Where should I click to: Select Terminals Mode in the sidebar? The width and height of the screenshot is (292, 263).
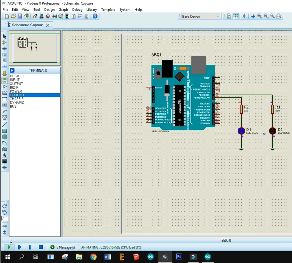[x=4, y=79]
